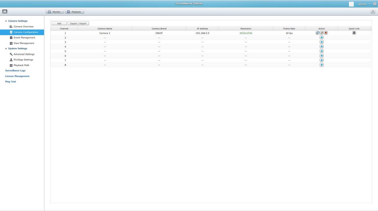The image size is (378, 211).
Task: Select channel number 8 in the table
Action: pos(65,65)
